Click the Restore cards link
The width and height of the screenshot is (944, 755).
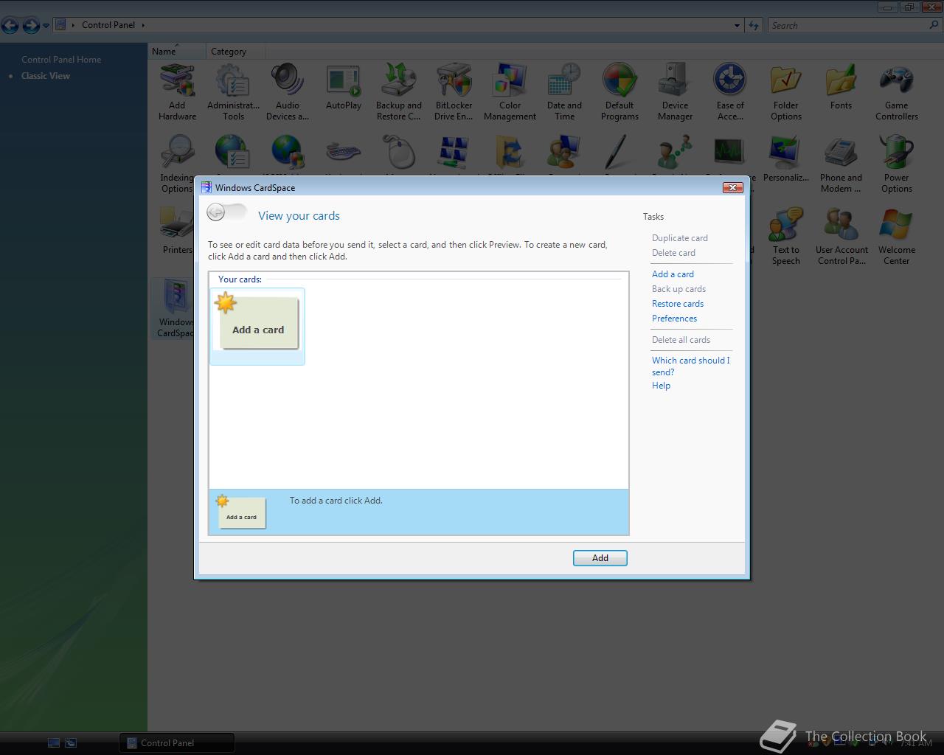pos(678,304)
